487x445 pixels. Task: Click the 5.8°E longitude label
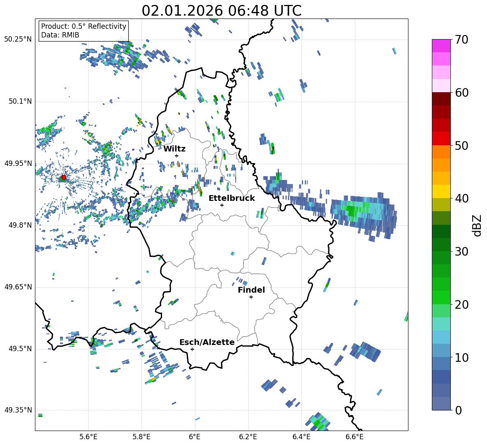click(x=141, y=437)
